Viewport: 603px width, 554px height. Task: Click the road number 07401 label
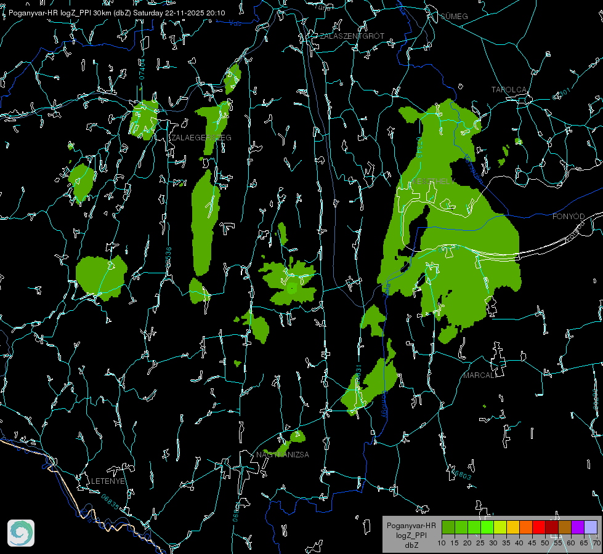[x=142, y=69]
